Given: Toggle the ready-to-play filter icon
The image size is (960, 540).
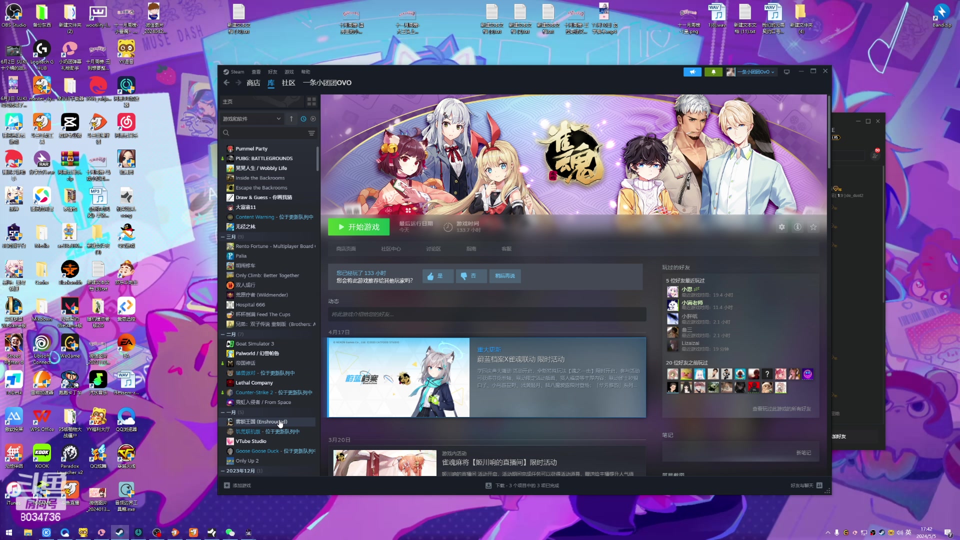Looking at the screenshot, I should [x=313, y=119].
